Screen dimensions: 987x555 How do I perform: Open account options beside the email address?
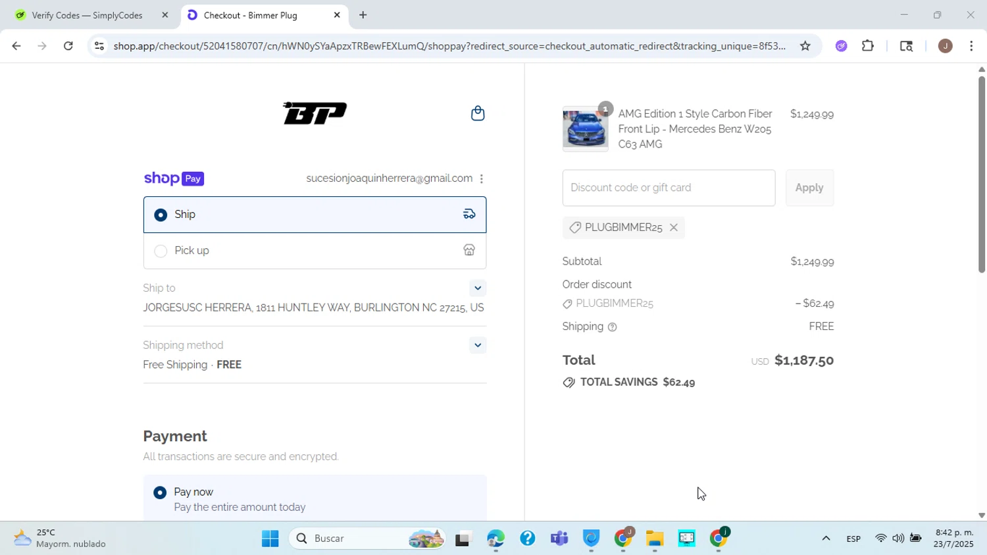click(x=482, y=179)
